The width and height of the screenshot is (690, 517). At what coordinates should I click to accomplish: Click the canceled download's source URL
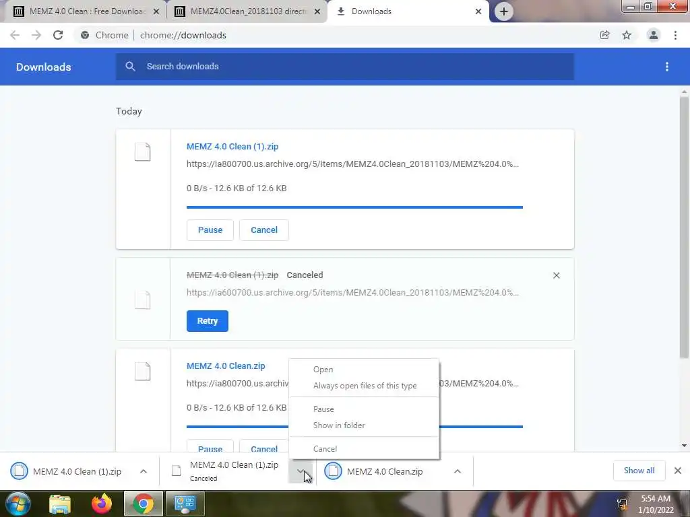352,293
